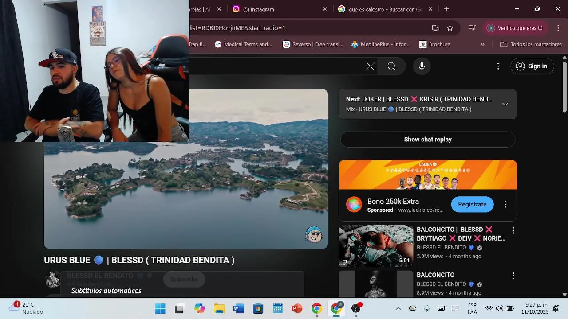The image size is (568, 319).
Task: Open the Chrome three-dot menu
Action: click(558, 28)
